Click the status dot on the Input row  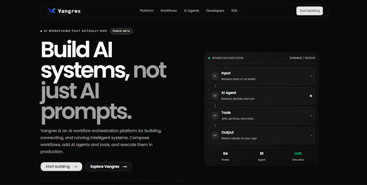pyautogui.click(x=311, y=76)
